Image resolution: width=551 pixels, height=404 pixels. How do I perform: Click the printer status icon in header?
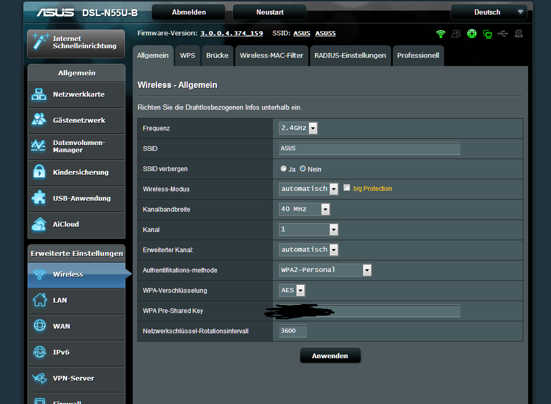[x=519, y=34]
